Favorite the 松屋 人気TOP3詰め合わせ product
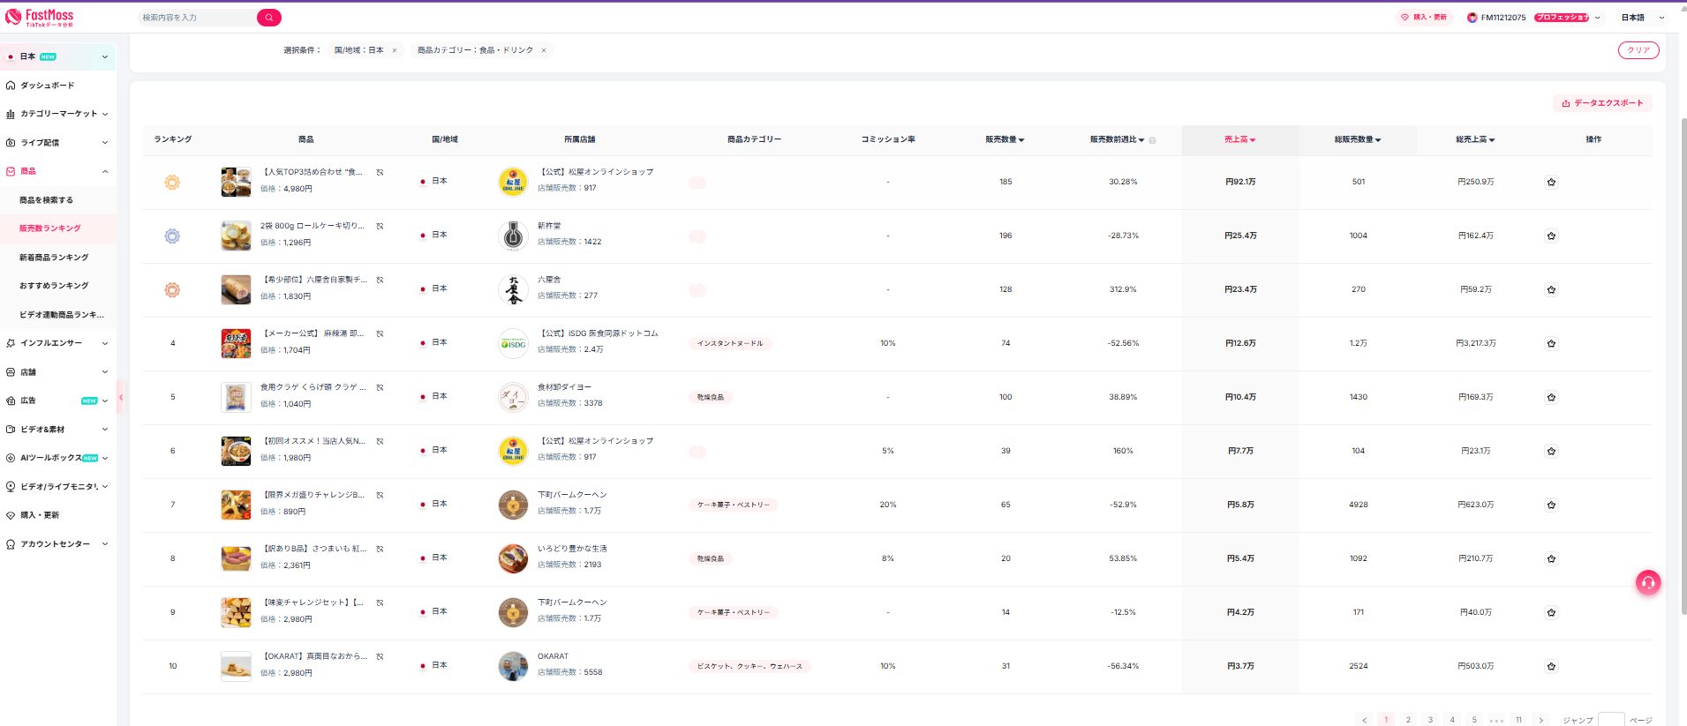Screen dimensions: 1687x726 pyautogui.click(x=1551, y=183)
